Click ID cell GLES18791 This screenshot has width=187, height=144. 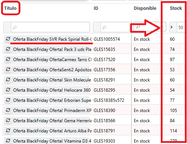pos(104,131)
